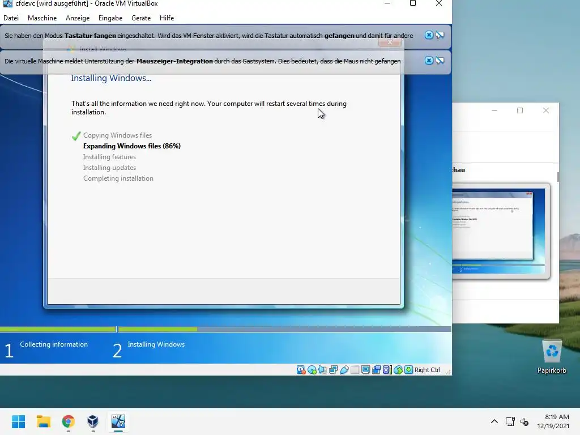Click the muted volume tray icon
This screenshot has width=580, height=435.
point(524,421)
